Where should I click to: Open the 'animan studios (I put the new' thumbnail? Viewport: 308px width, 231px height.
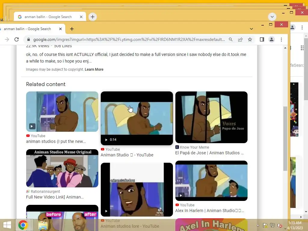(62, 111)
